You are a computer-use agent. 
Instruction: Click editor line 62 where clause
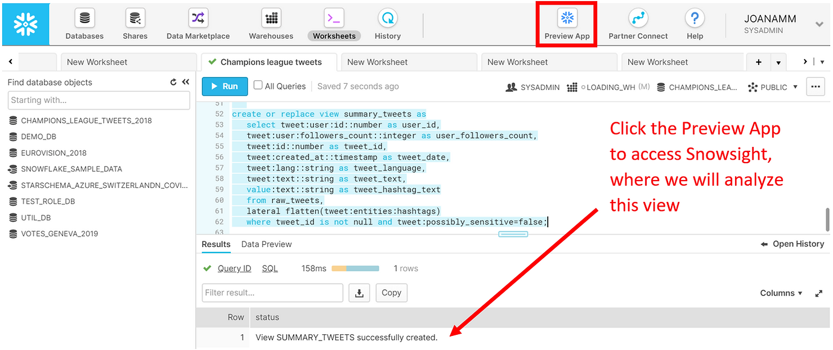coord(397,222)
